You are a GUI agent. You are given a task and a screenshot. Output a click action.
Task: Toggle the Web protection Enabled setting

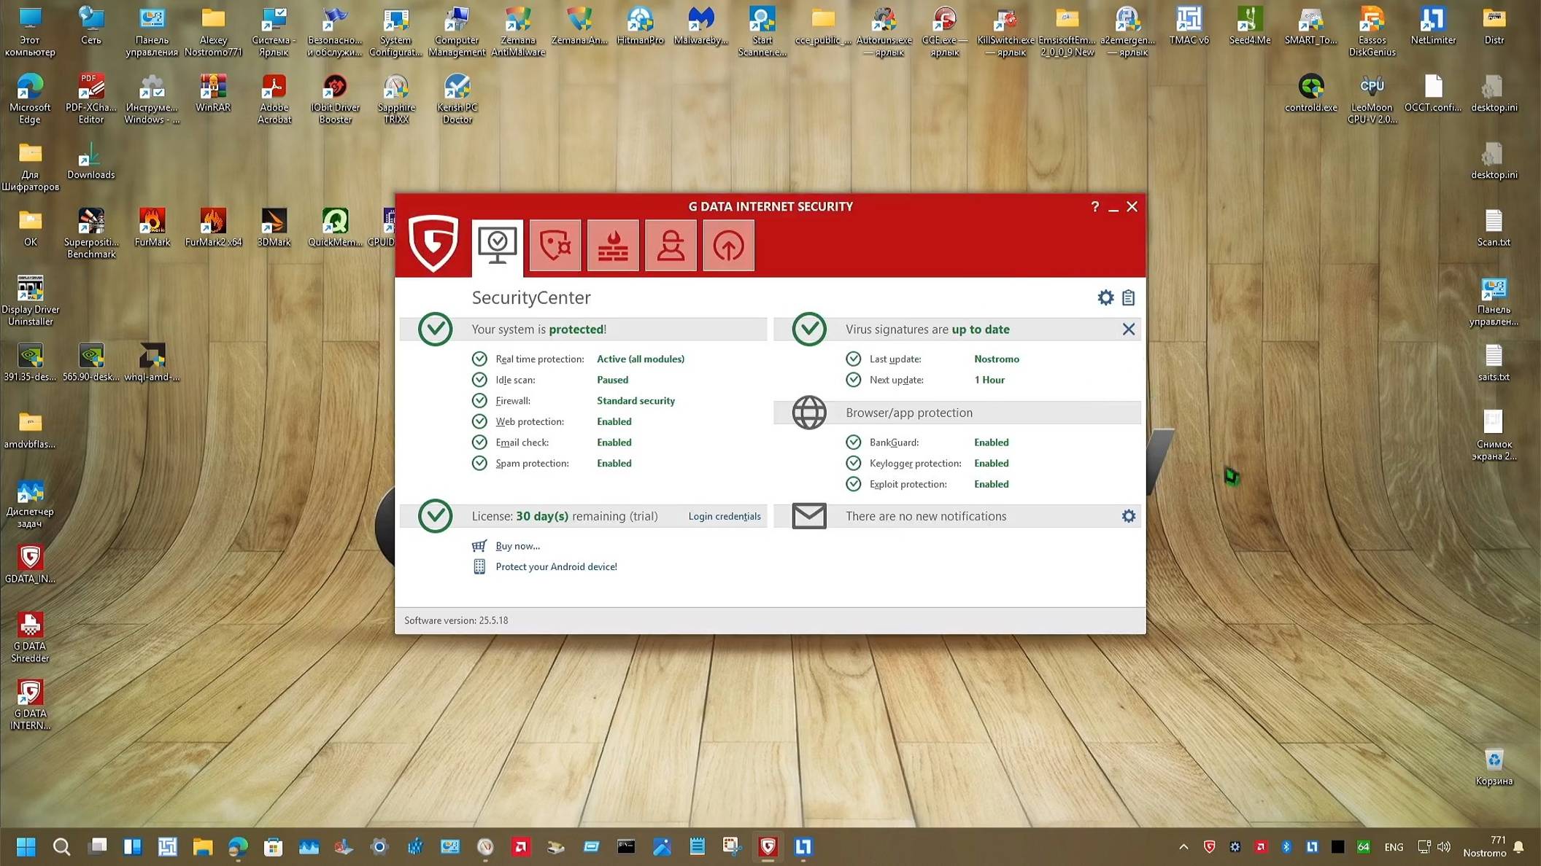614,421
